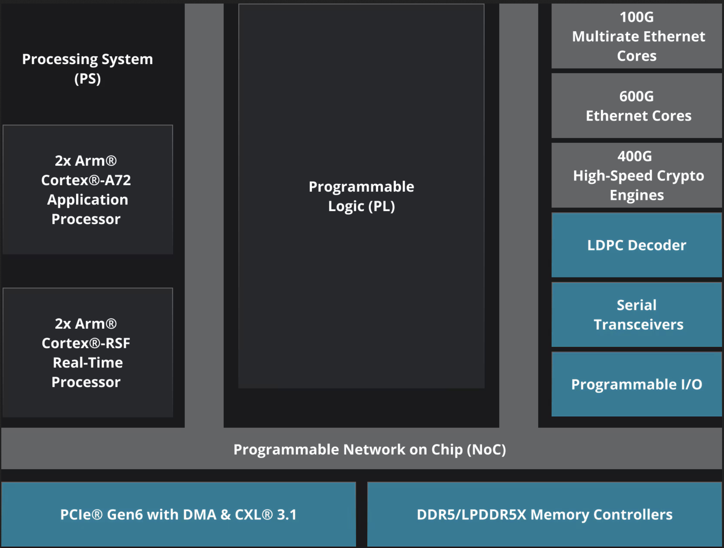Click the Processing System (PS) heading
724x548 pixels.
click(87, 60)
